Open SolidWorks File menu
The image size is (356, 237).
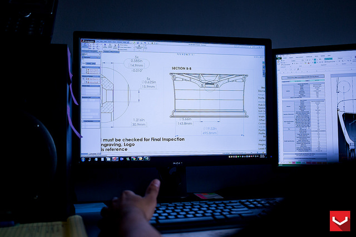[x=98, y=42]
